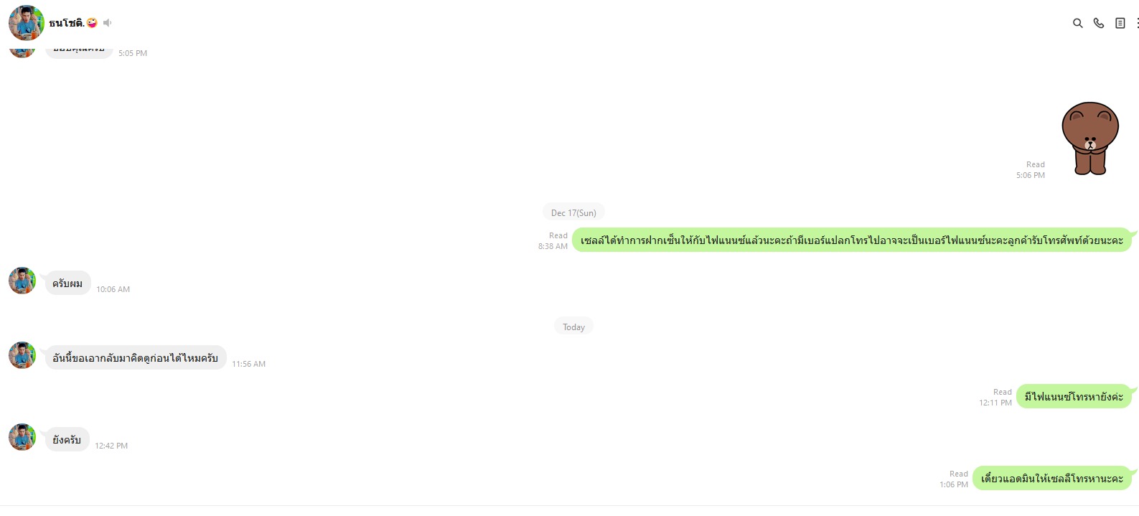Click the Brown bear sticker
Image resolution: width=1139 pixels, height=516 pixels.
(x=1090, y=139)
